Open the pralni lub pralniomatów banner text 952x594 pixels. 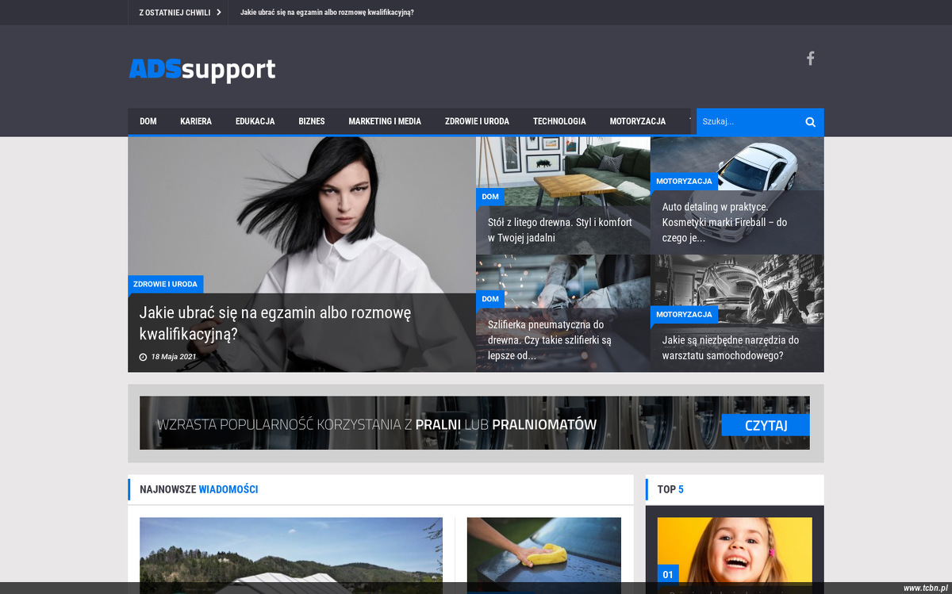click(377, 424)
